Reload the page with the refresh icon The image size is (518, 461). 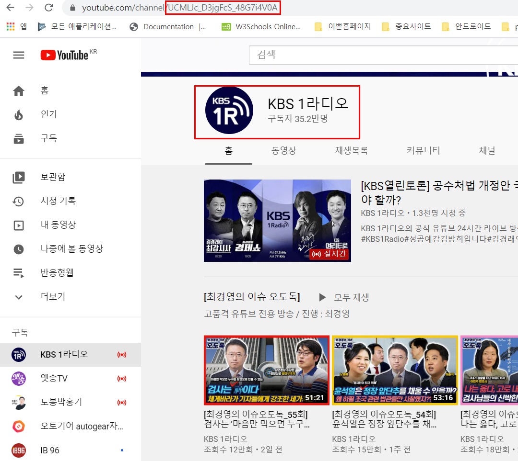pyautogui.click(x=49, y=8)
